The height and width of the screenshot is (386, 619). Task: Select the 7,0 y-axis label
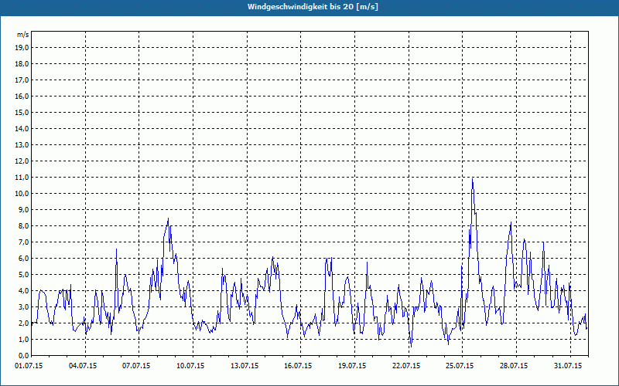pos(23,242)
